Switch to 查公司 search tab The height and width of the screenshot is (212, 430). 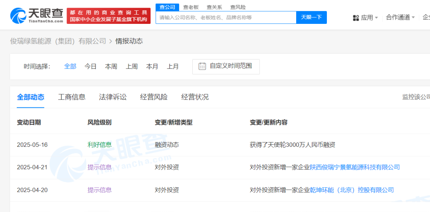pyautogui.click(x=167, y=8)
